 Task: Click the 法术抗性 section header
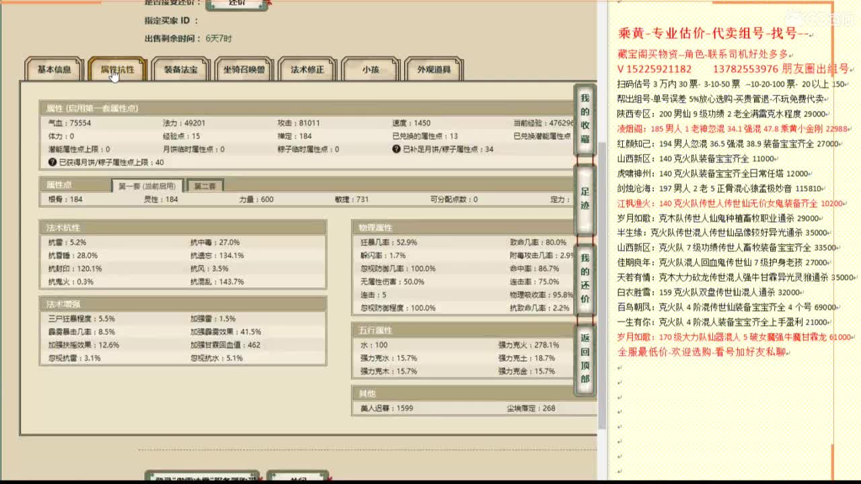click(183, 227)
